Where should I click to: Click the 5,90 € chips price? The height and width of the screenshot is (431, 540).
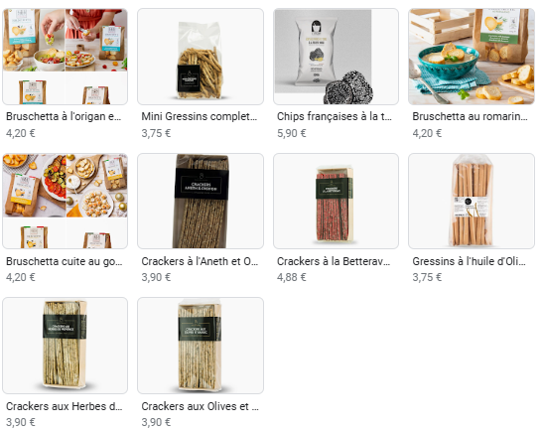pyautogui.click(x=292, y=133)
